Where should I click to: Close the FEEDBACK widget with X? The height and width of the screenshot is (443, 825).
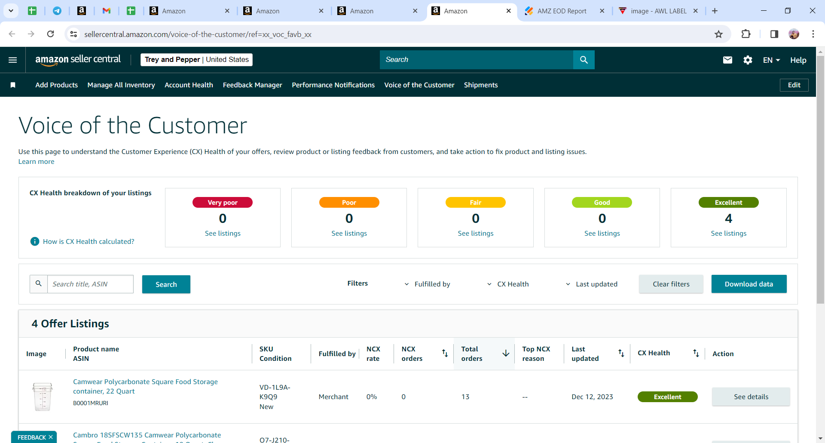(x=51, y=437)
